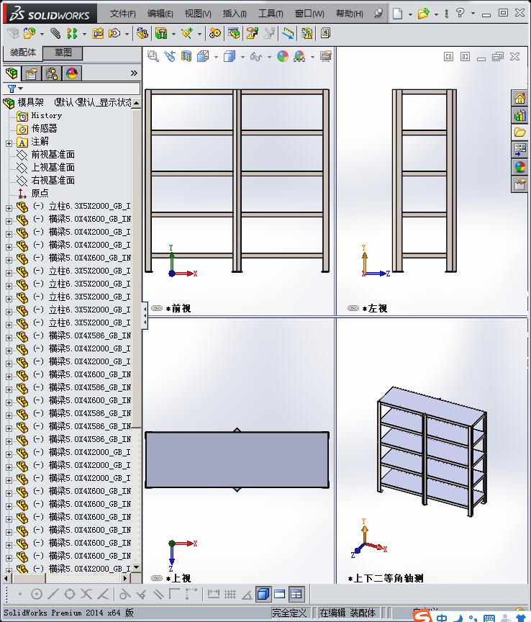
Task: Click the New document page icon
Action: (397, 14)
